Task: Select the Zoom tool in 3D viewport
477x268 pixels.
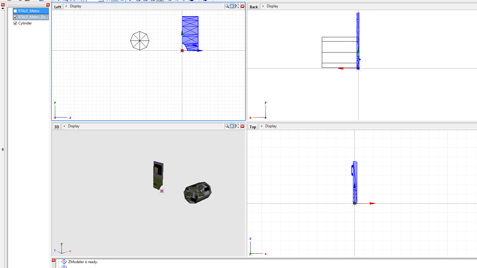Action: pos(227,126)
